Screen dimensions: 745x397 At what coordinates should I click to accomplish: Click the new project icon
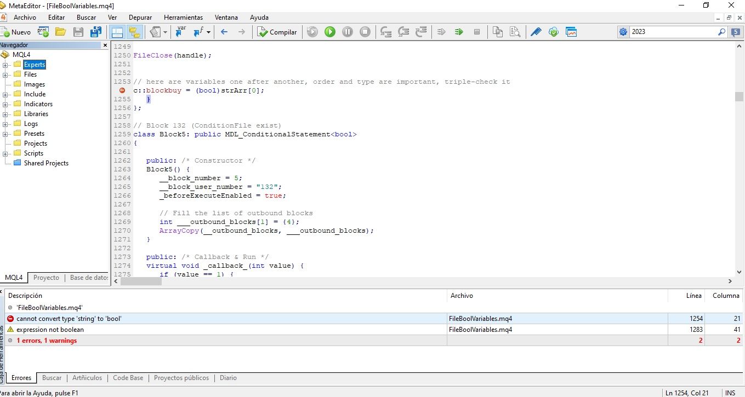(43, 32)
